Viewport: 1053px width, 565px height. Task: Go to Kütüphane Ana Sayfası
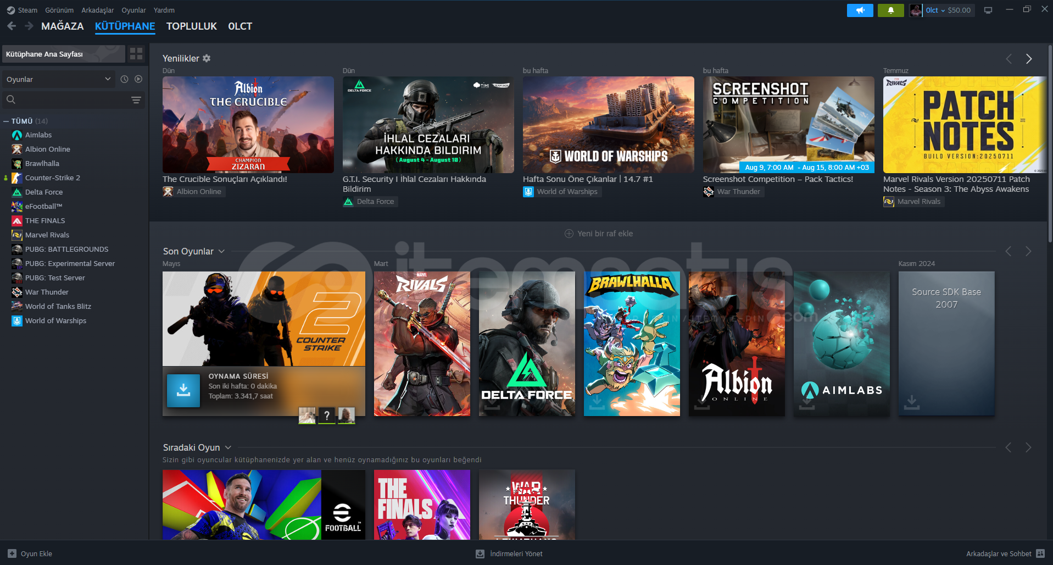(x=64, y=54)
